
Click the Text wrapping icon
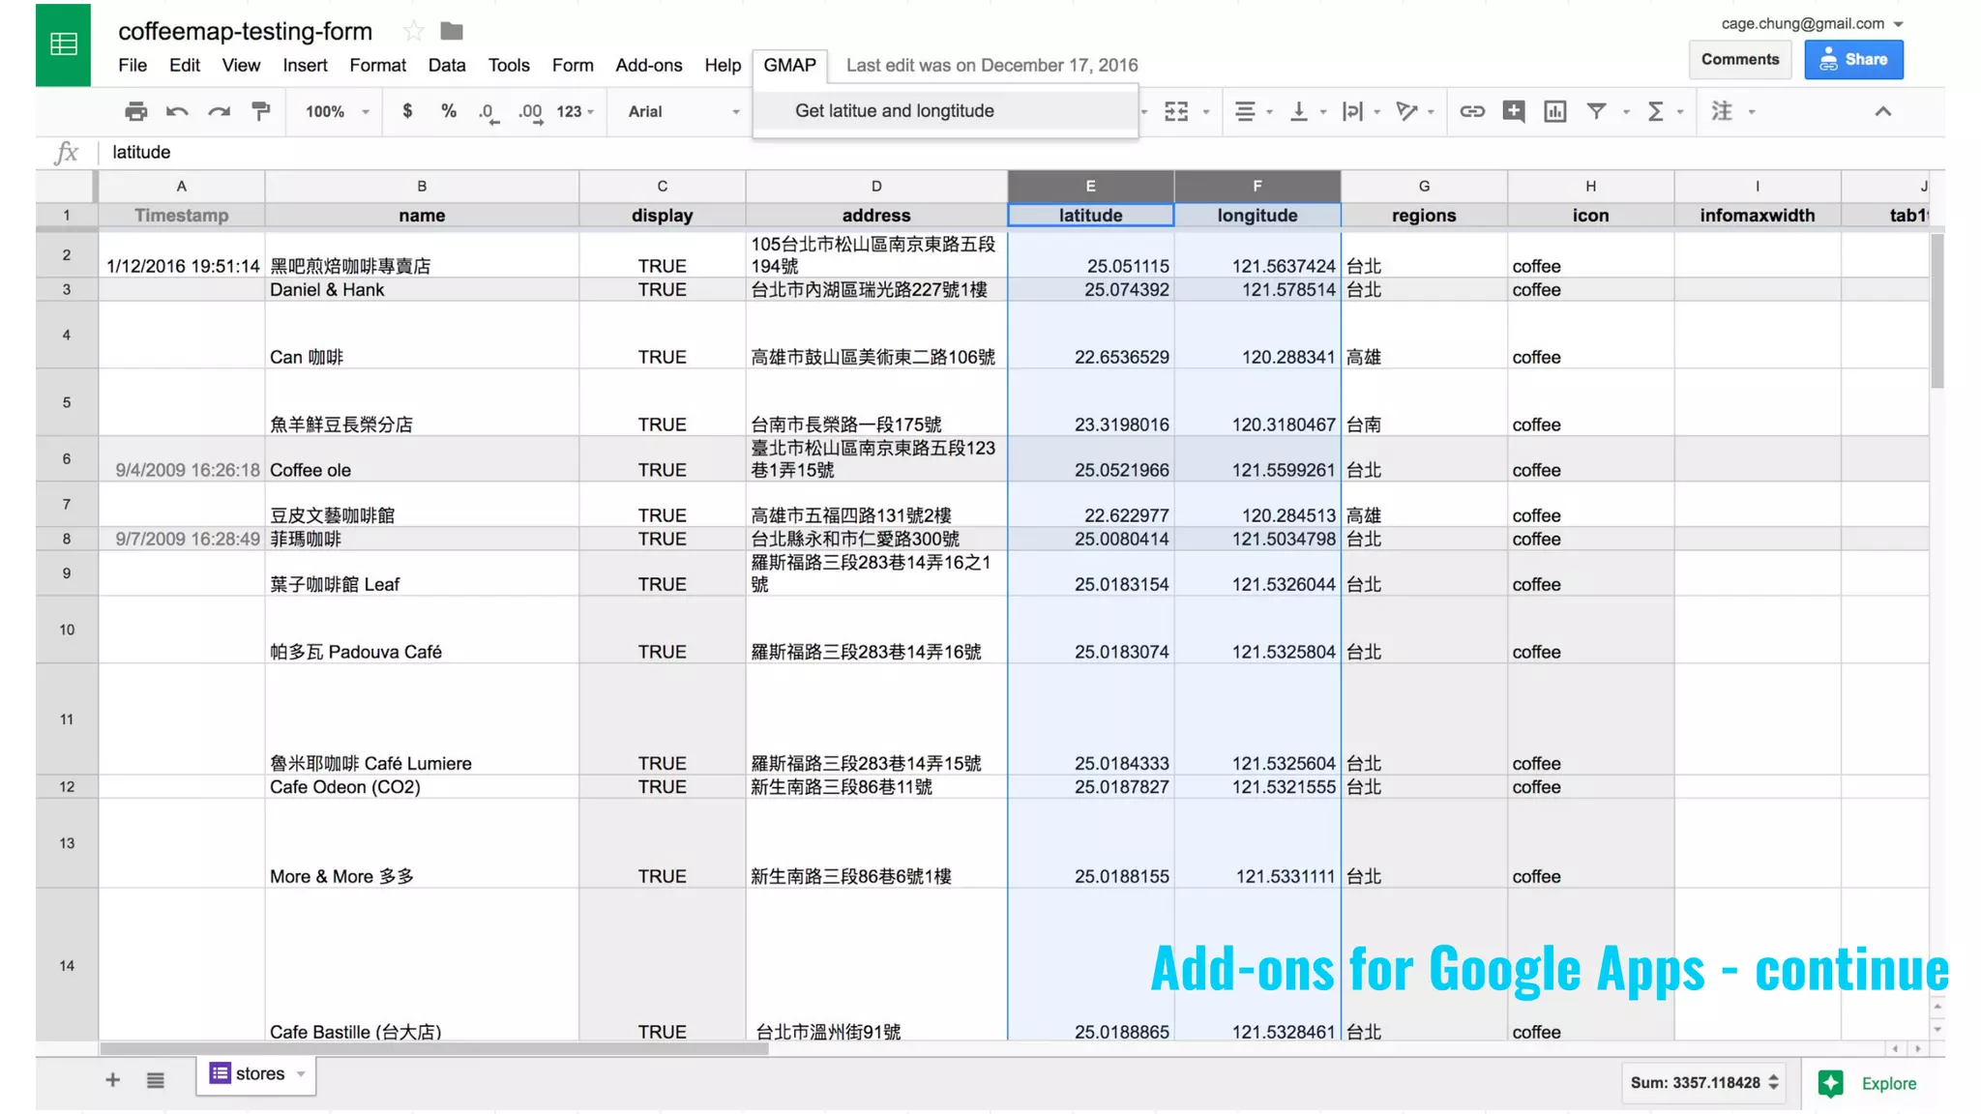click(x=1352, y=111)
